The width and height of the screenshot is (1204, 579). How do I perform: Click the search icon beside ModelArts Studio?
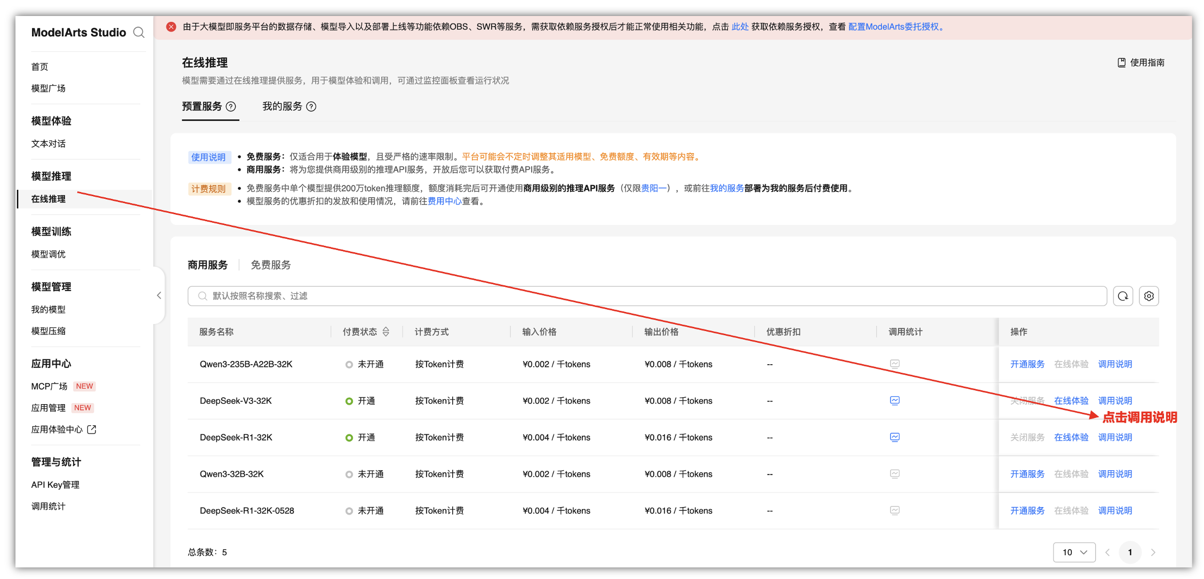point(139,33)
